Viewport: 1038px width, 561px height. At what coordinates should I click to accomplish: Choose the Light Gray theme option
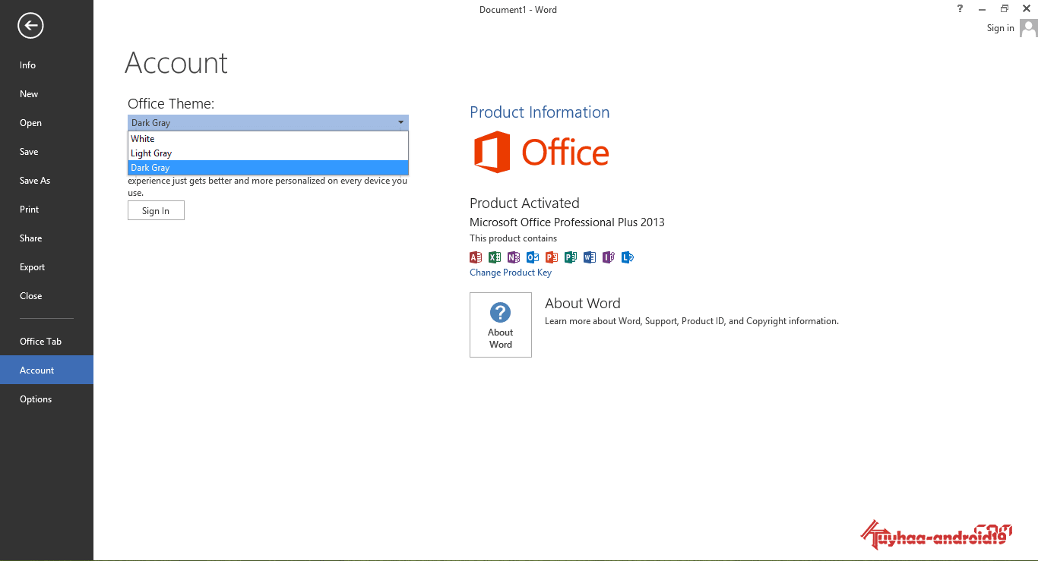point(268,153)
